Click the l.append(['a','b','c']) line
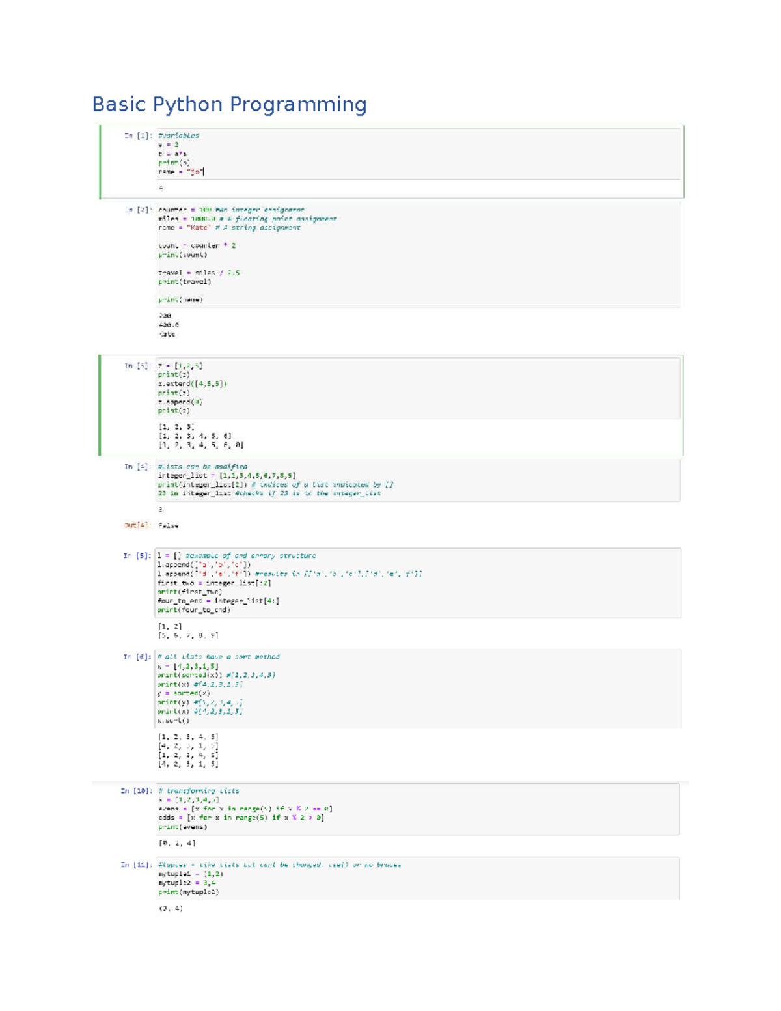The width and height of the screenshot is (781, 1011). (x=204, y=564)
